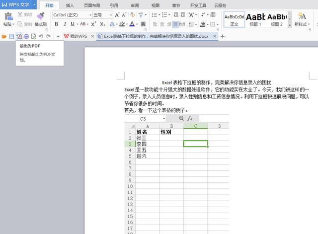Viewport: 318px width, 234px height.
Task: Click the search magnifier icon in embedded spreadsheet
Action: tap(181, 118)
